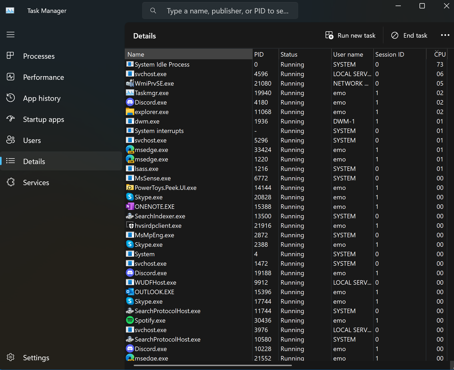Click the App history clock icon
Image resolution: width=454 pixels, height=370 pixels.
coord(10,98)
